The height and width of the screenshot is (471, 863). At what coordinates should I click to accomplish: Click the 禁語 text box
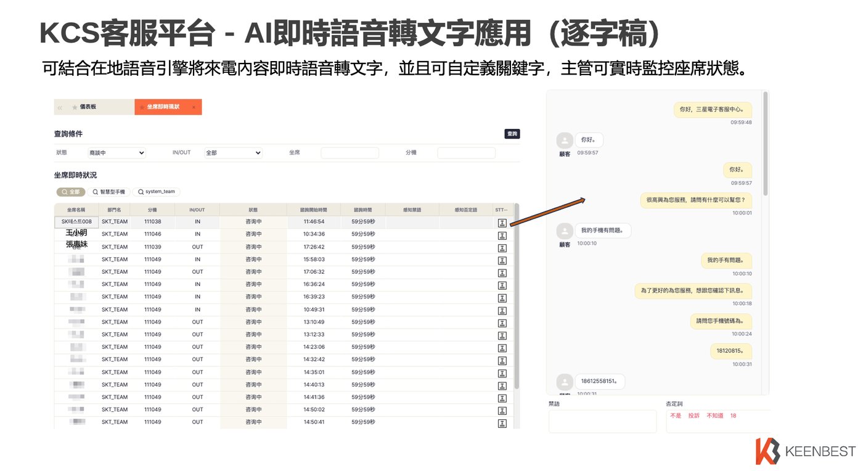602,422
